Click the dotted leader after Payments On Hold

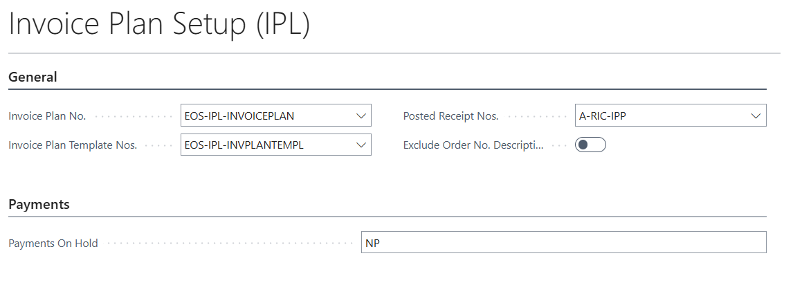click(x=228, y=243)
